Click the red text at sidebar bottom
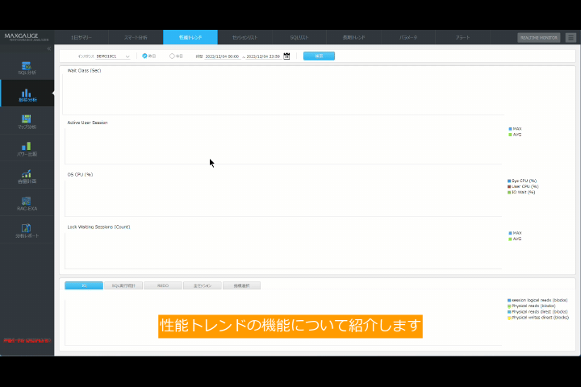This screenshot has height=387, width=581. [x=27, y=340]
